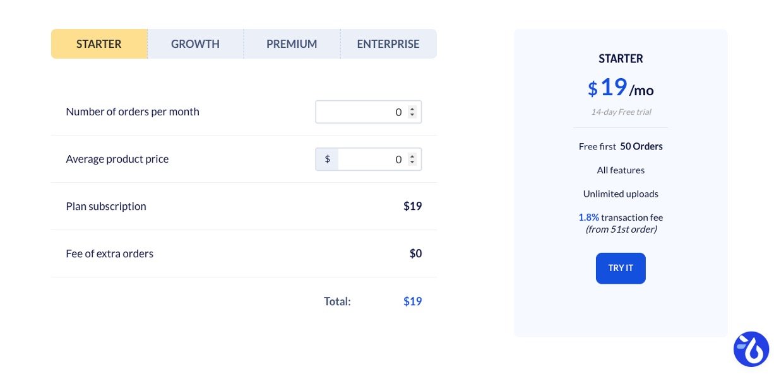
Task: Click the 1.8% transaction fee text
Action: click(588, 217)
